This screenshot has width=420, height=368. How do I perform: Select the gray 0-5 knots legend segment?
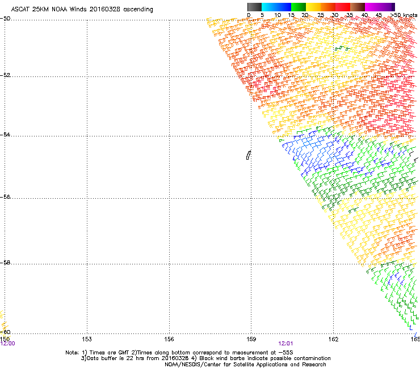(x=254, y=7)
